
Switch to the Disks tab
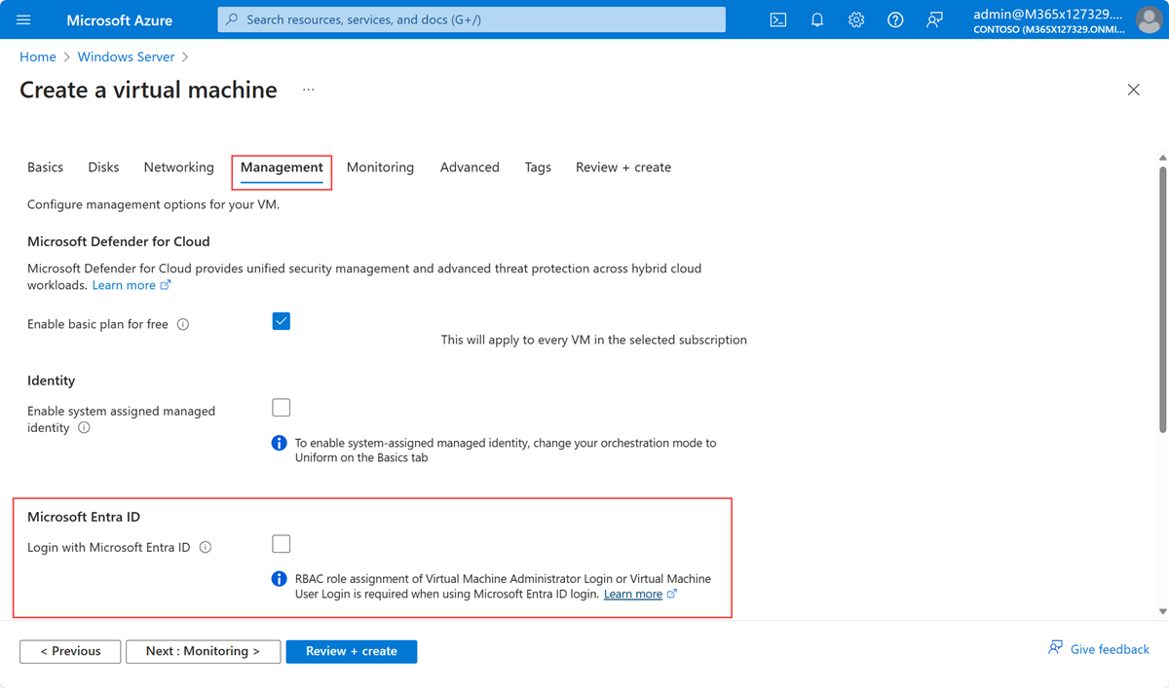click(102, 166)
